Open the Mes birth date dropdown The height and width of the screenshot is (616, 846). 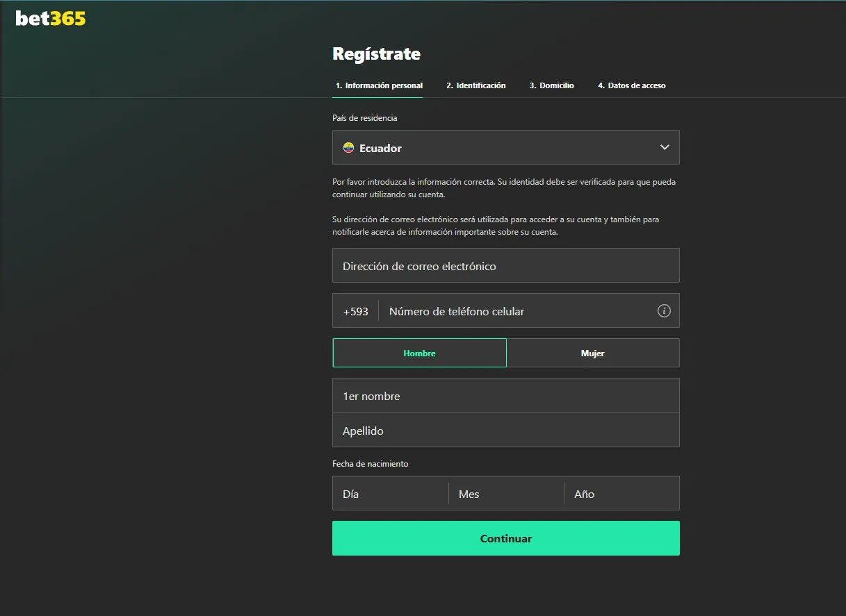point(506,494)
